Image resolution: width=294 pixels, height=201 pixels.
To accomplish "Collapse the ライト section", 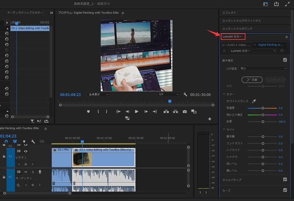I will pos(224,129).
